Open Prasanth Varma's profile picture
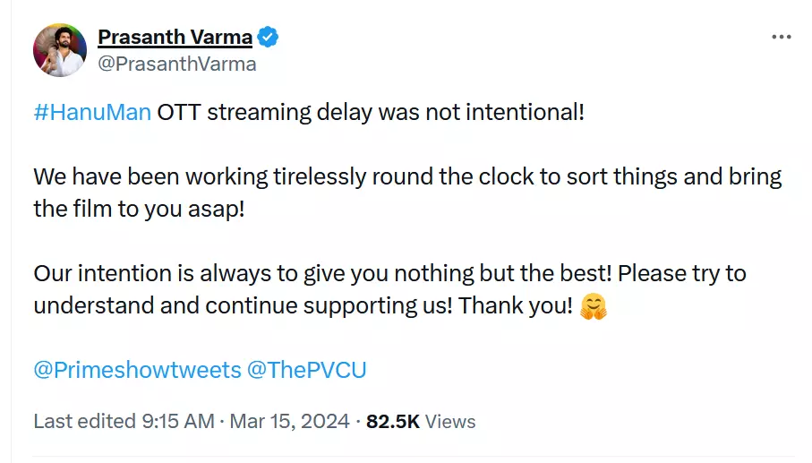This screenshot has height=463, width=812. [60, 50]
